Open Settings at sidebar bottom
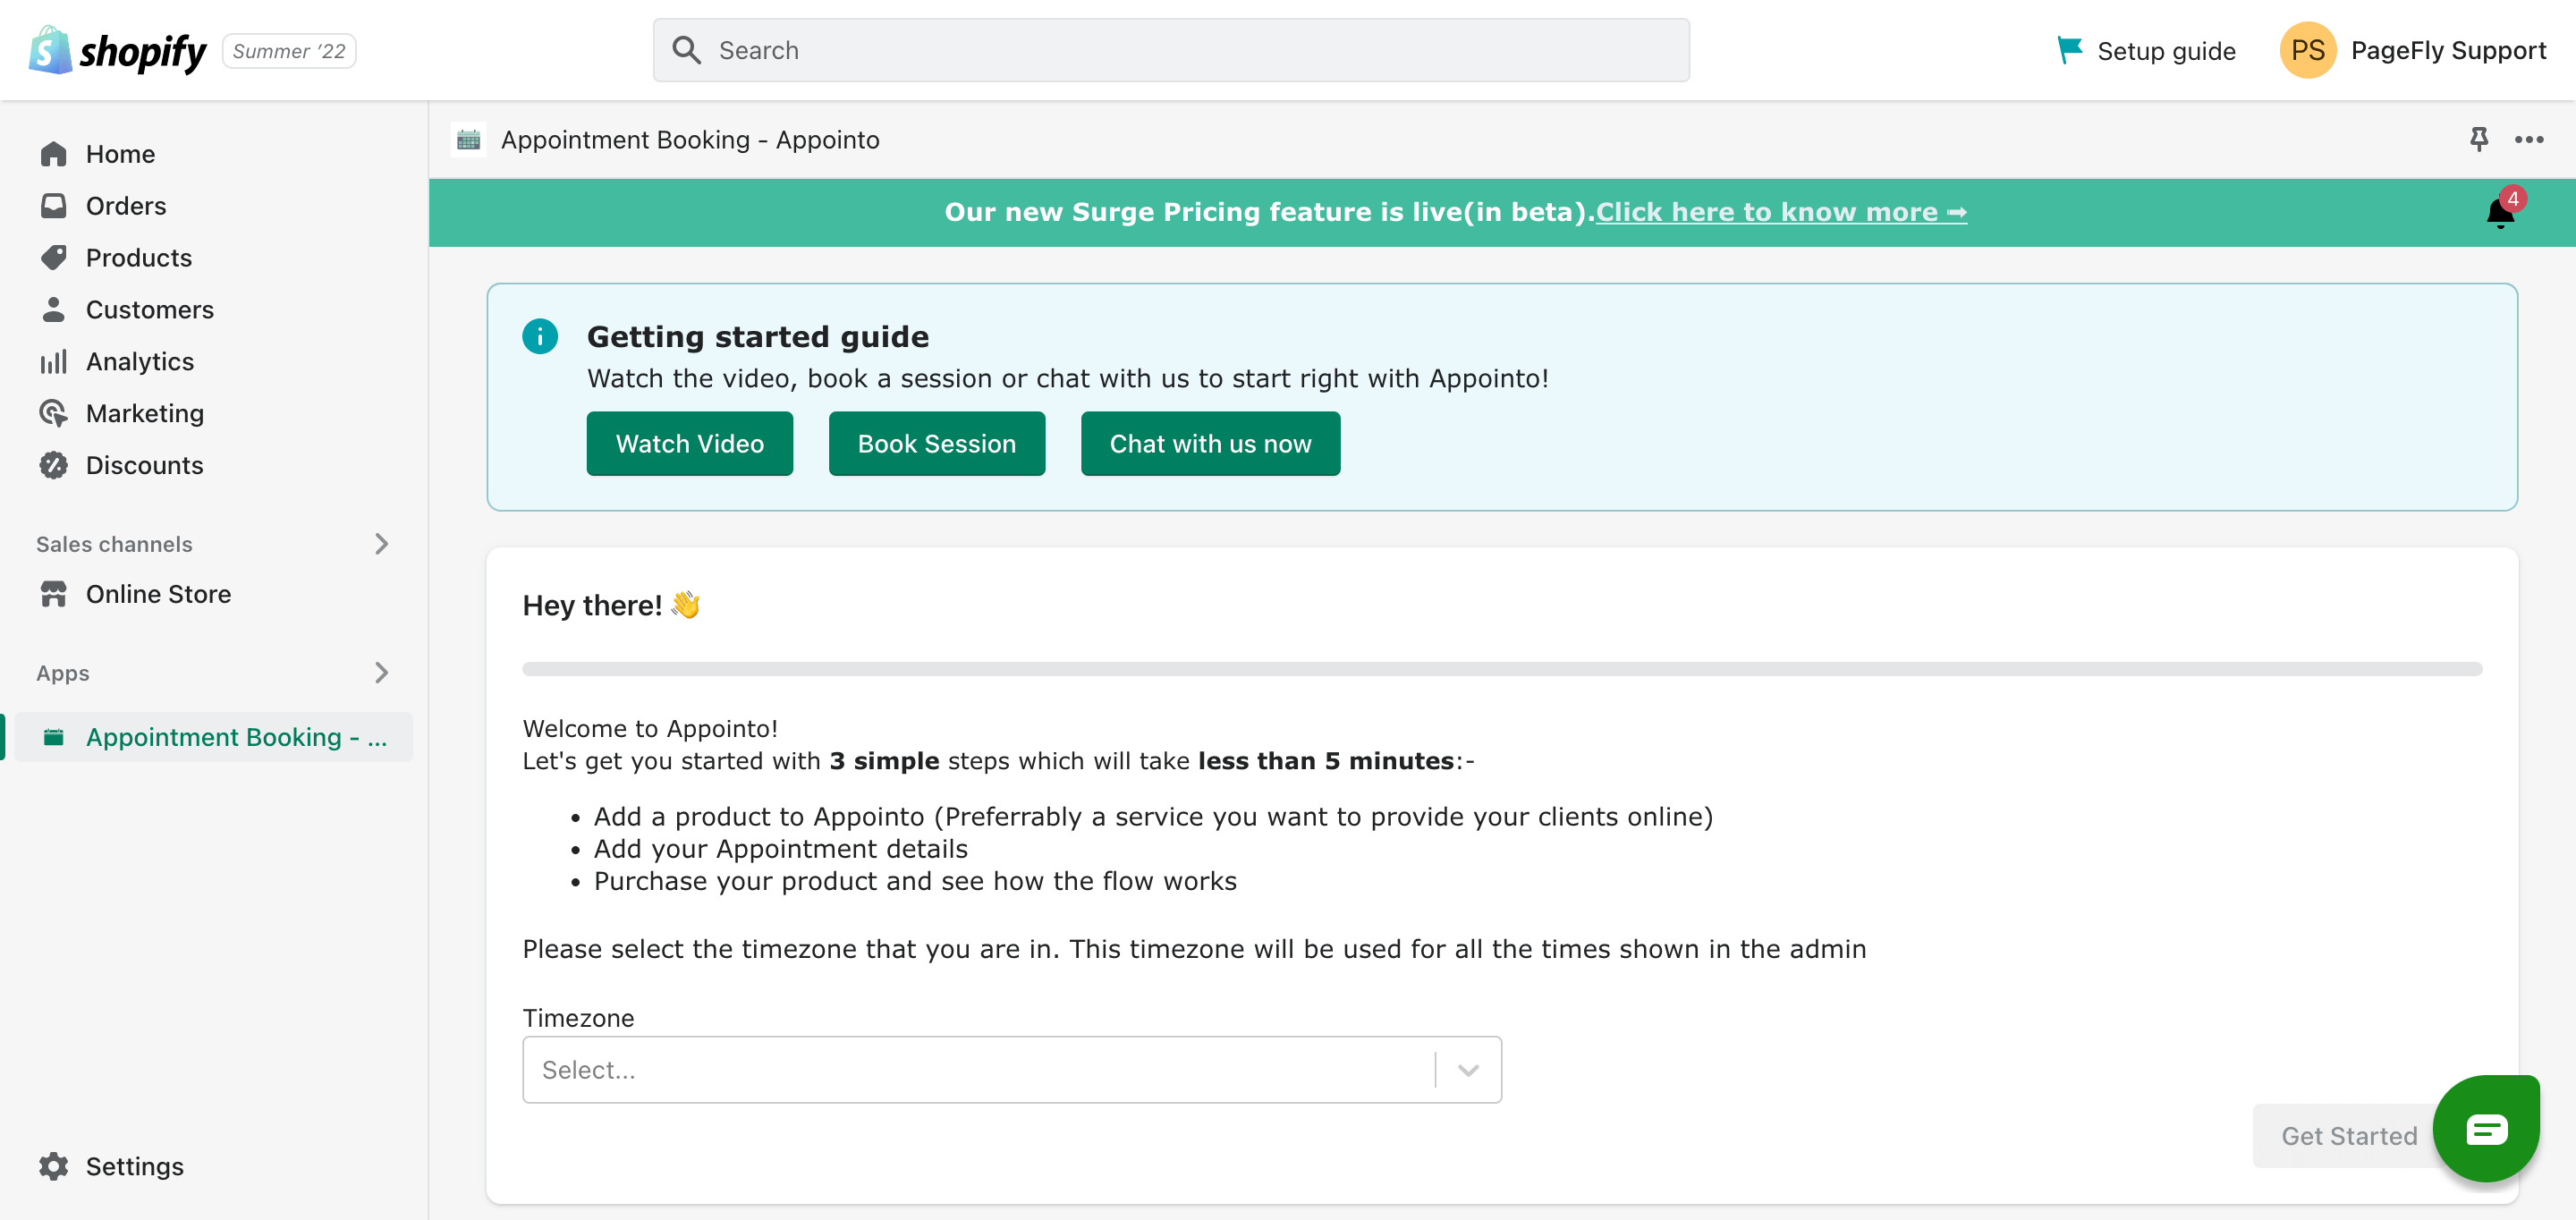This screenshot has height=1220, width=2576. [x=214, y=1166]
